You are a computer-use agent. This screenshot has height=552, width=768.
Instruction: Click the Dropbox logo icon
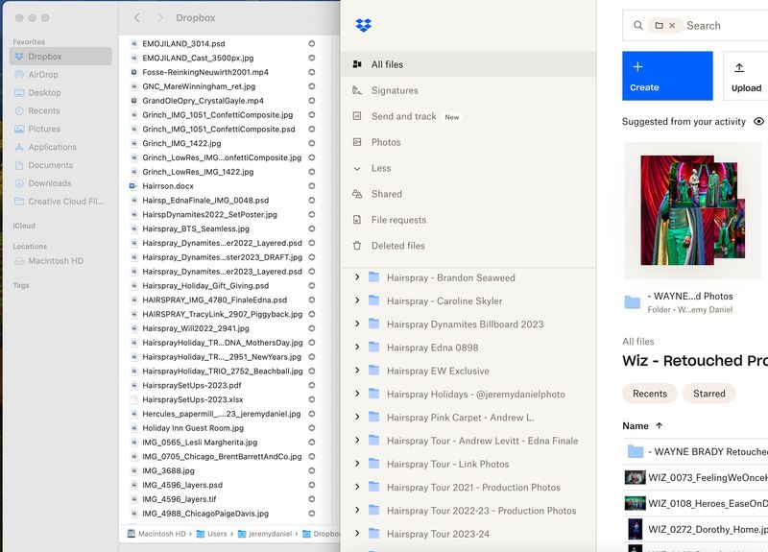tap(363, 26)
